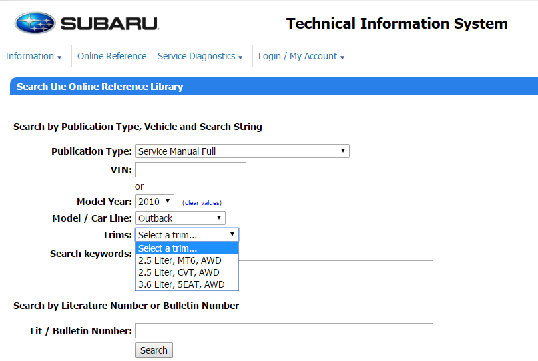
Task: Open the Model Year dropdown showing 2010
Action: coord(154,202)
